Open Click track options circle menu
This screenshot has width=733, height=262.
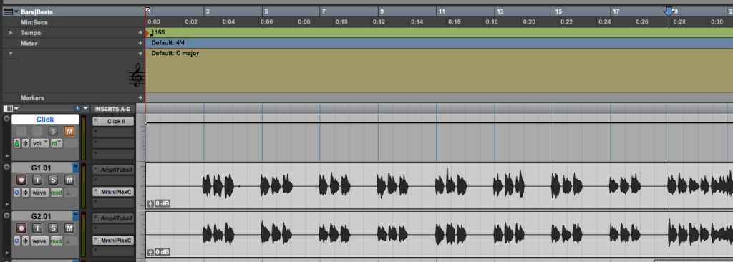tap(6, 118)
